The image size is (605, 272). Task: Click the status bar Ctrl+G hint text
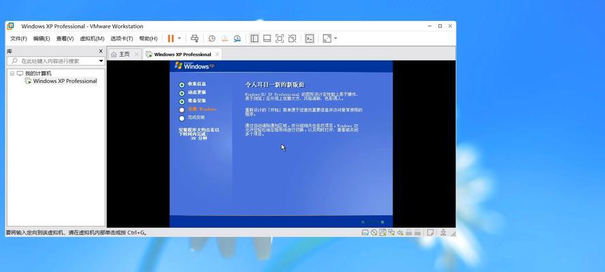click(x=76, y=233)
